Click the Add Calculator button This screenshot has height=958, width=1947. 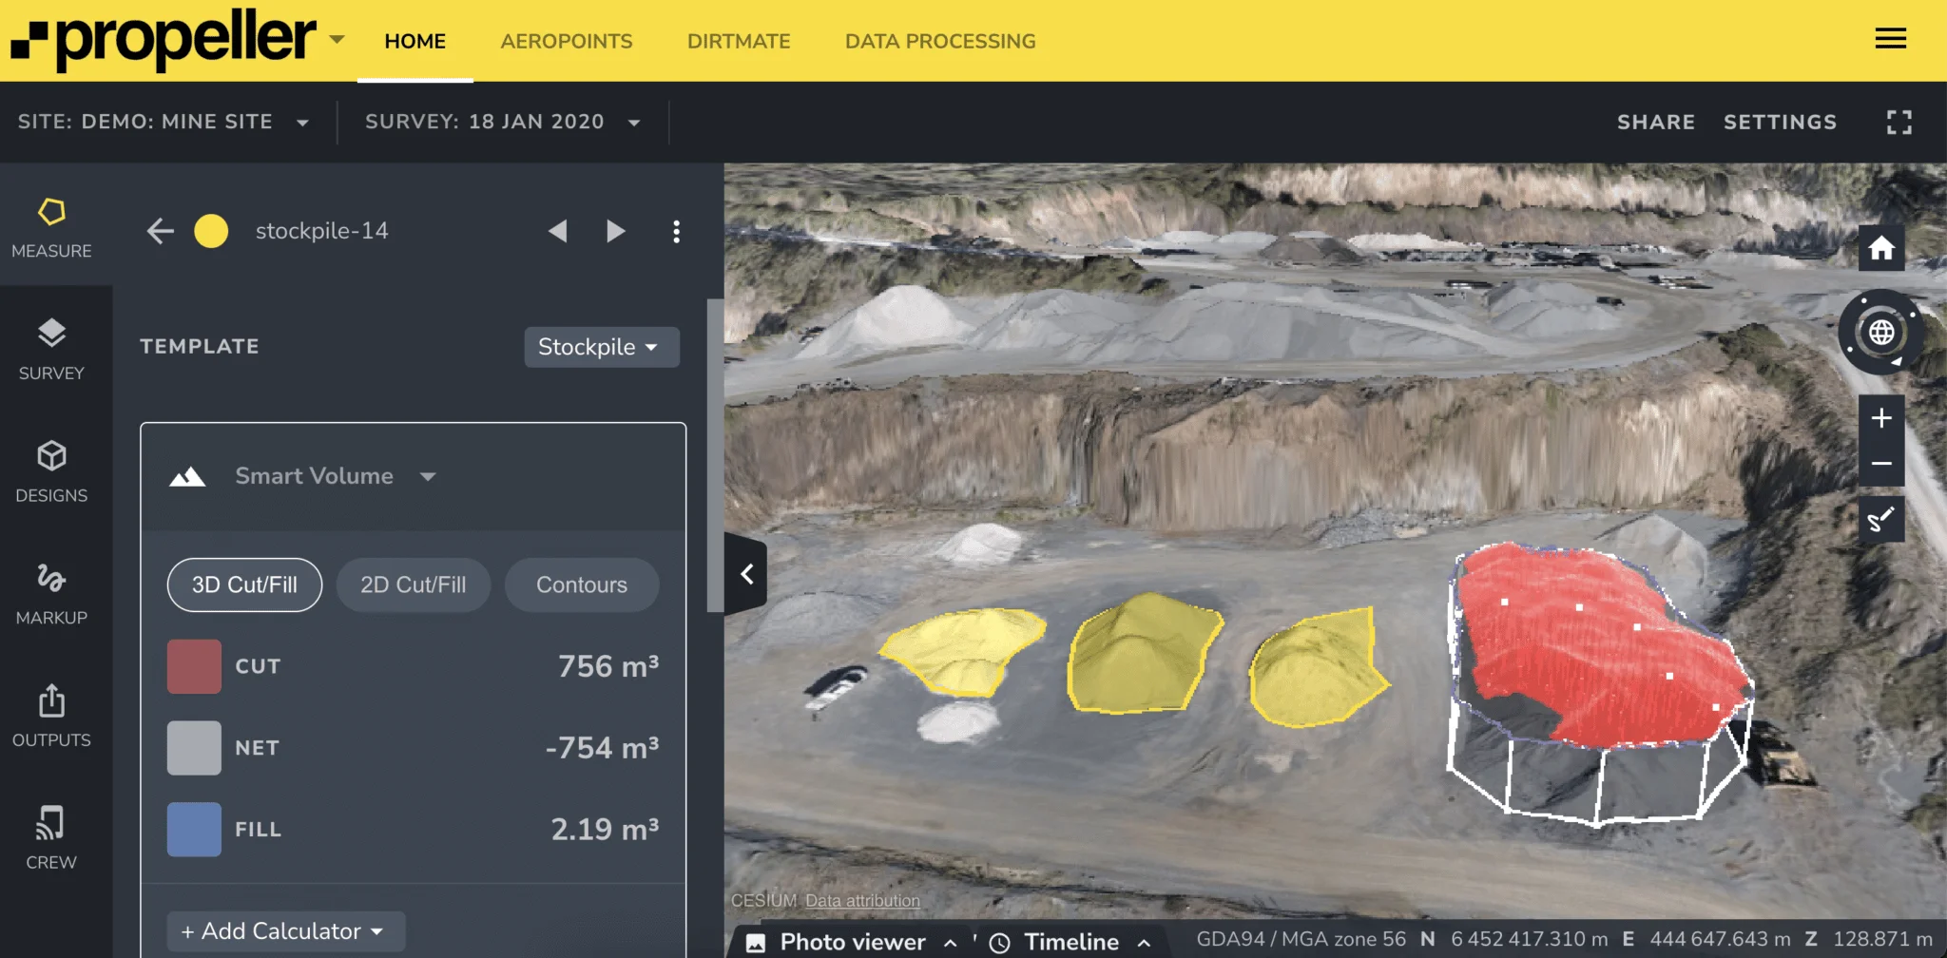tap(284, 931)
